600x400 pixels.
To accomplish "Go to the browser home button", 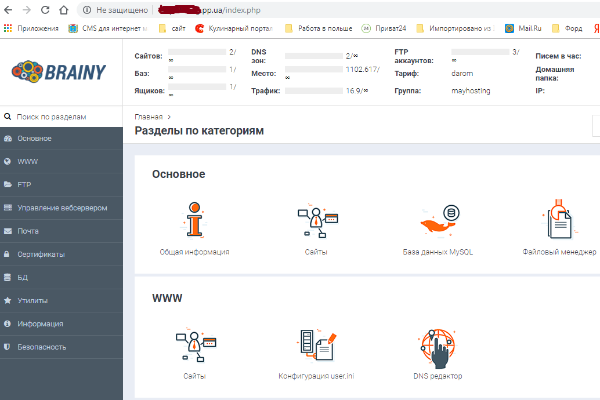I will click(x=64, y=10).
